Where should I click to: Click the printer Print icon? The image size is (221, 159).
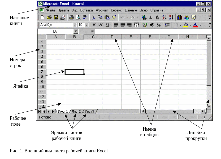[x=71, y=17]
